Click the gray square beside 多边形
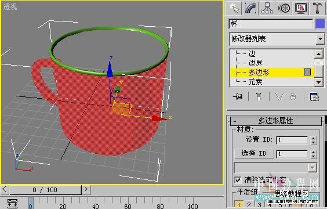The height and width of the screenshot is (209, 327). click(307, 72)
